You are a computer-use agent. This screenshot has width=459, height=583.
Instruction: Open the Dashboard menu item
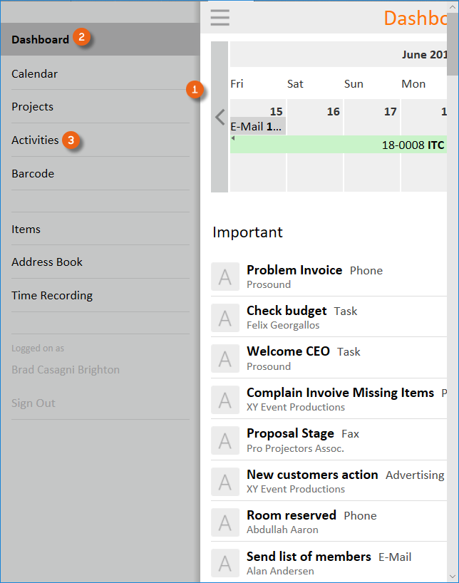tap(41, 40)
